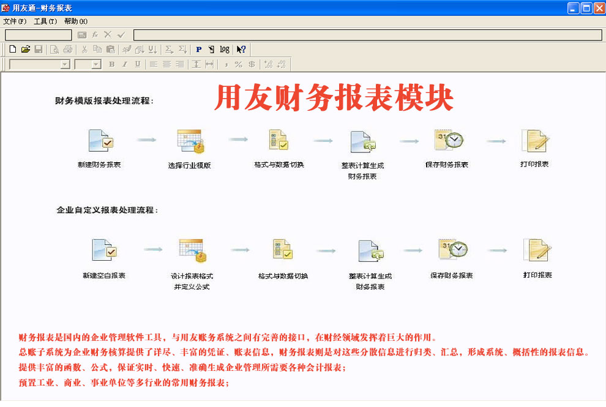Viewport: 606px width, 407px height.
Task: Click the 用友财务报表模块 red title
Action: click(x=334, y=98)
